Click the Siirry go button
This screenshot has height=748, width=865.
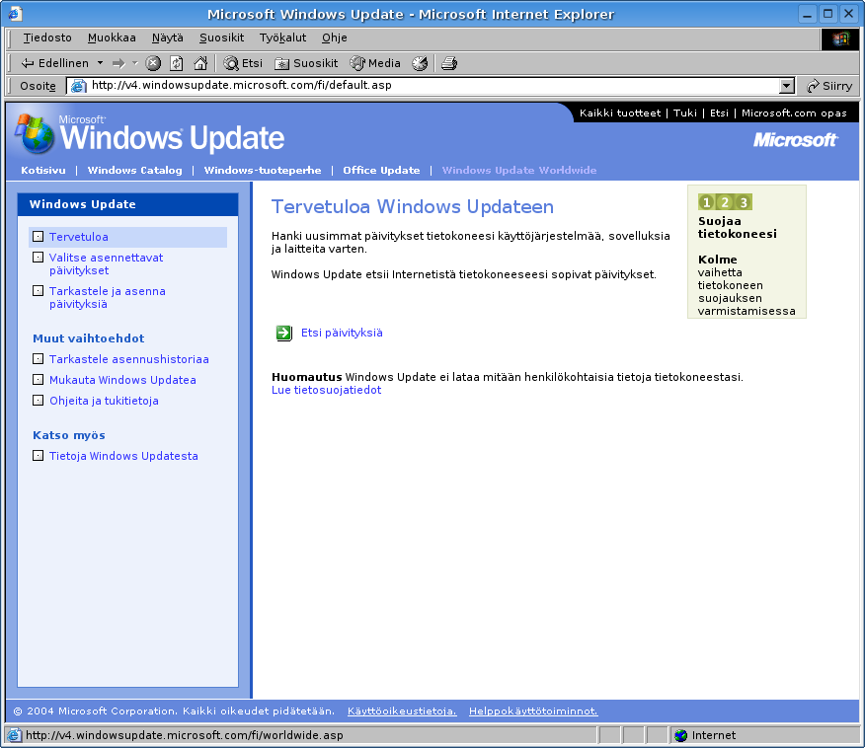pyautogui.click(x=829, y=86)
